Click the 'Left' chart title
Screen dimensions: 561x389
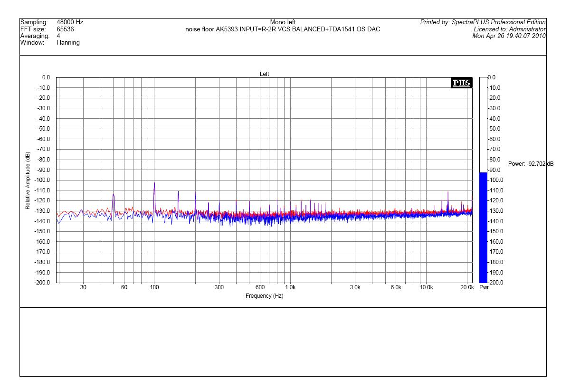[x=265, y=74]
